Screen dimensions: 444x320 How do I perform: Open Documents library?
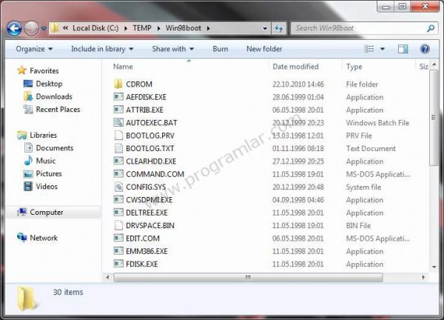pyautogui.click(x=55, y=148)
